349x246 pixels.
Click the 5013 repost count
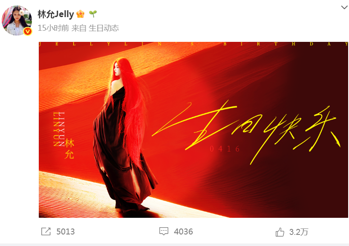pyautogui.click(x=66, y=232)
